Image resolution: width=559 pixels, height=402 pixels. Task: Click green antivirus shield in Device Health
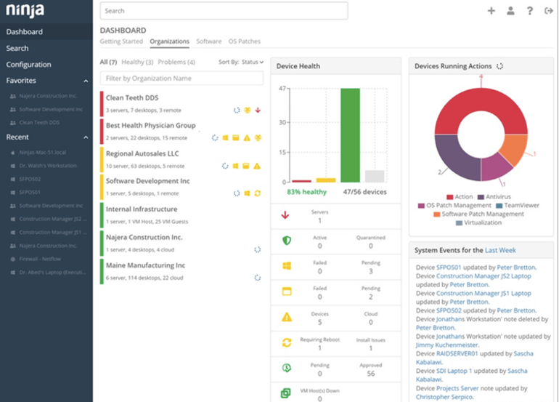tap(287, 241)
